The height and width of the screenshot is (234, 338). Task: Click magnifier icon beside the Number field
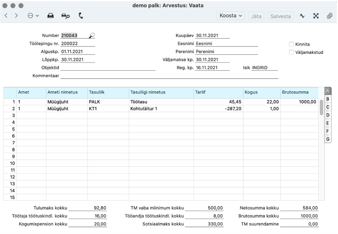92,35
